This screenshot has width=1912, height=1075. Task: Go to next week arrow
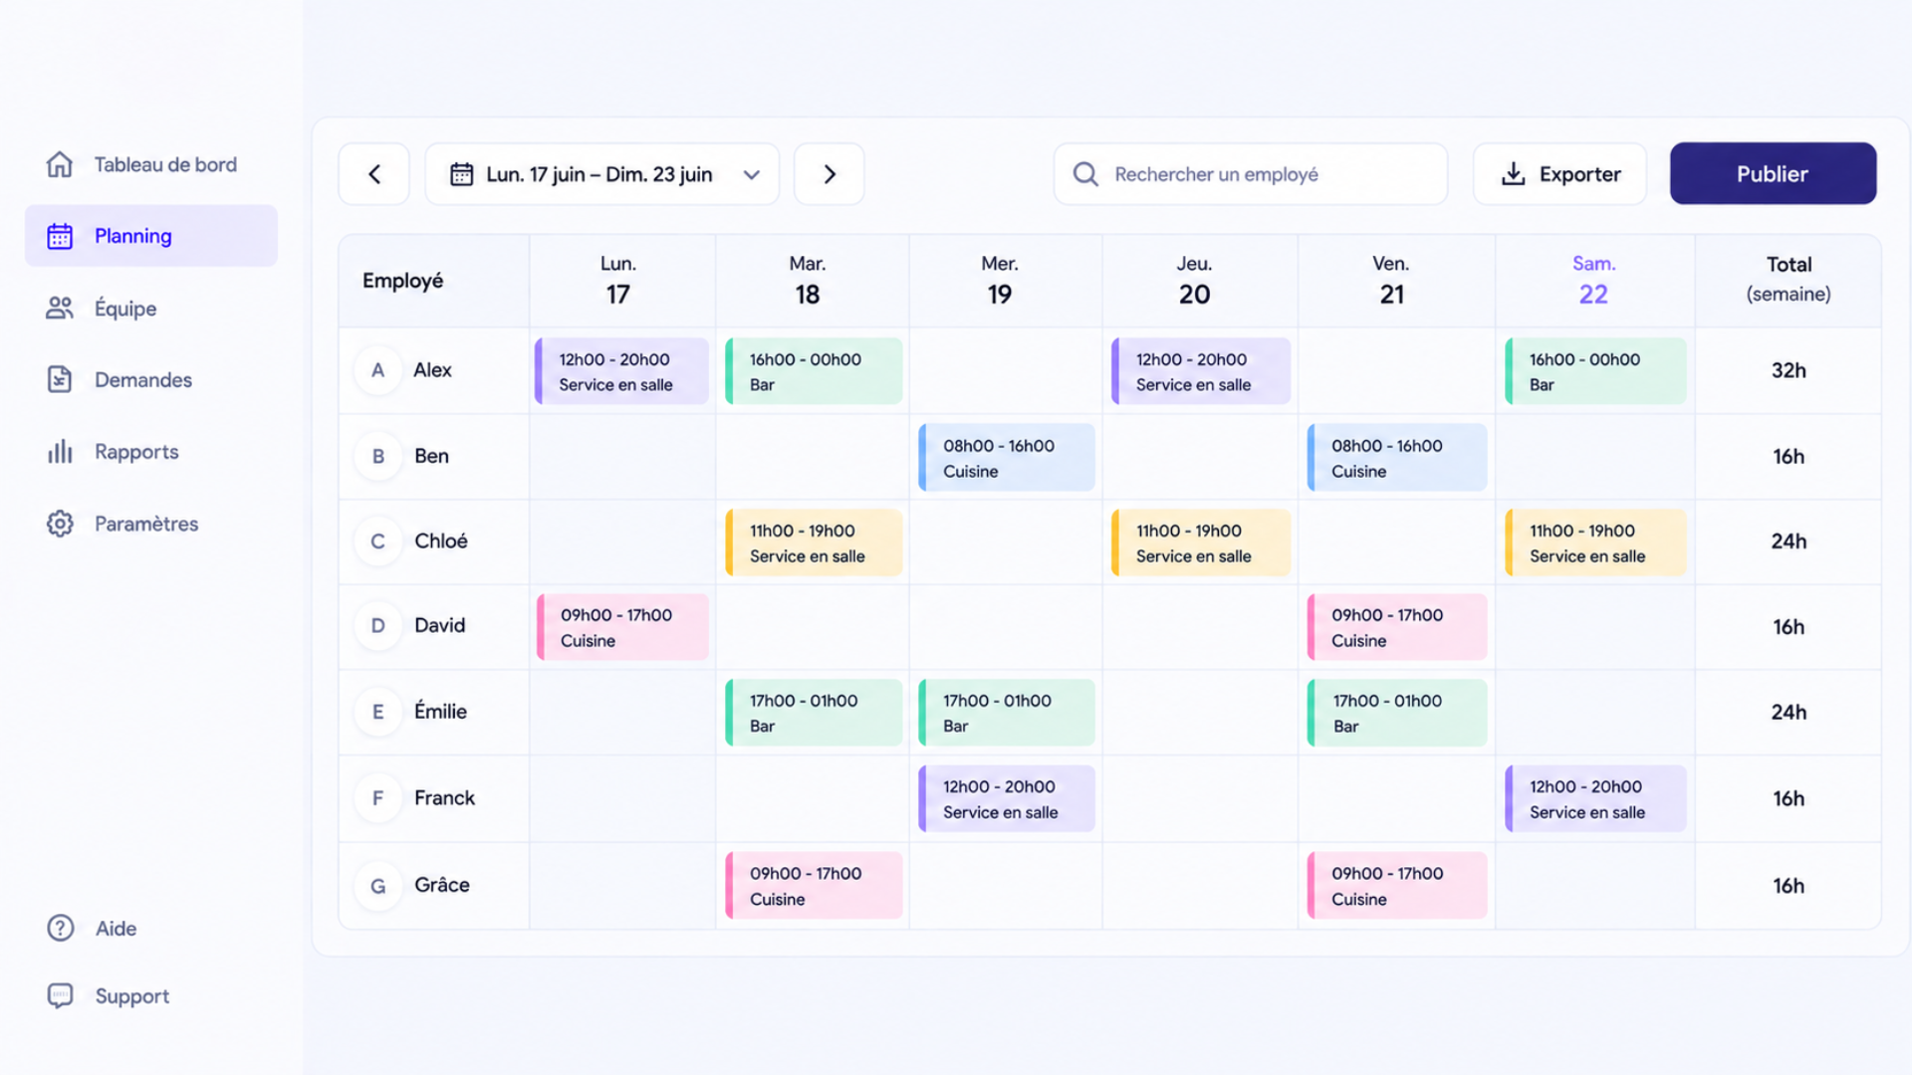829,174
